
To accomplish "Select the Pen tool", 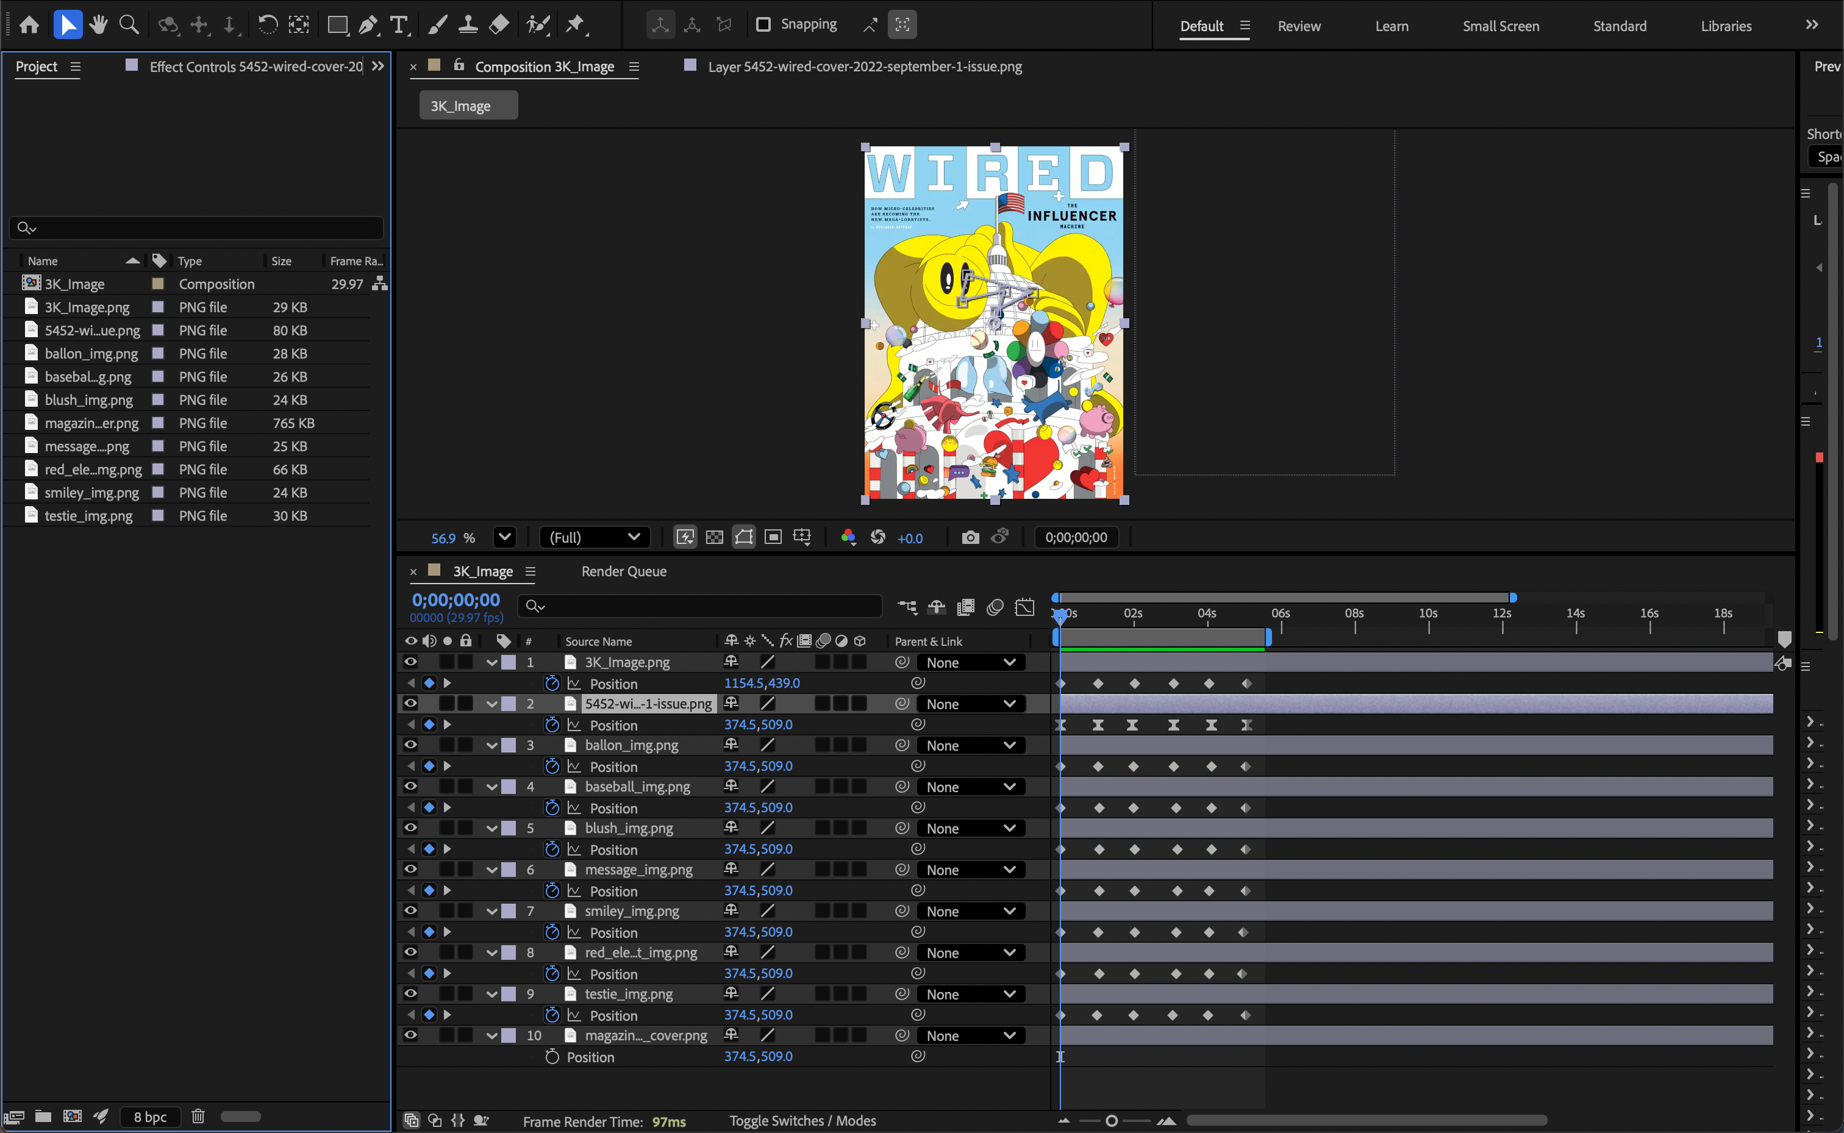I will tap(368, 25).
